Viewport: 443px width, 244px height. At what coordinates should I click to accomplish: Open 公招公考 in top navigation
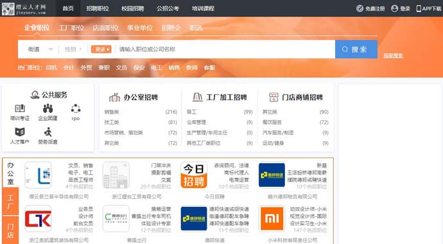pos(168,8)
